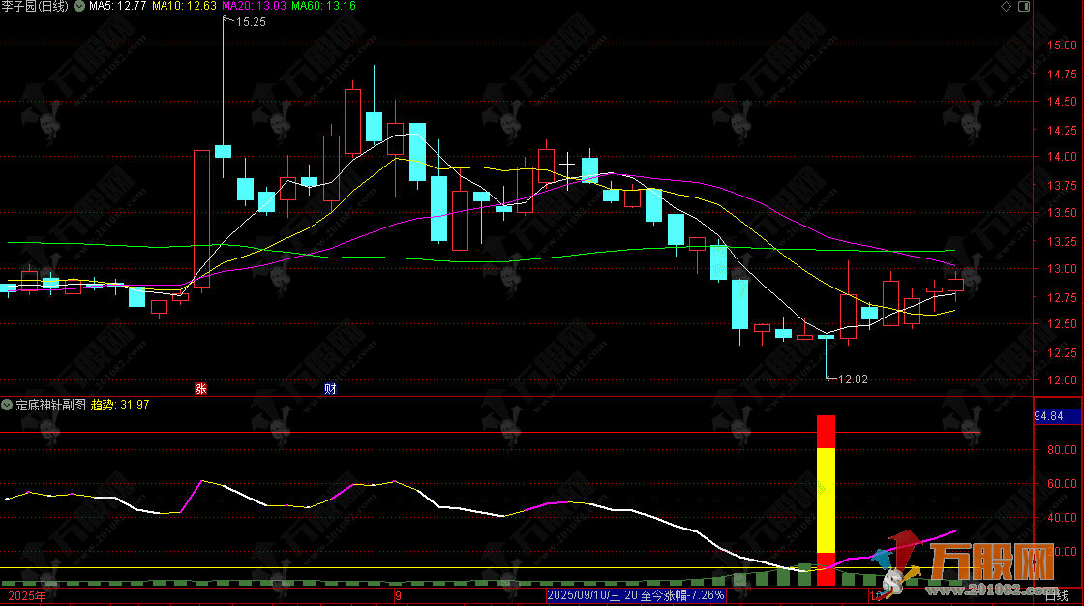Toggle the side panel layout icon
The width and height of the screenshot is (1084, 606).
1025,7
